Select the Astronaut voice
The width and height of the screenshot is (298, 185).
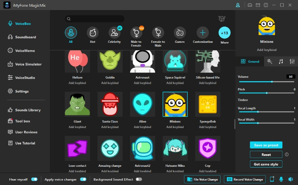point(143,61)
